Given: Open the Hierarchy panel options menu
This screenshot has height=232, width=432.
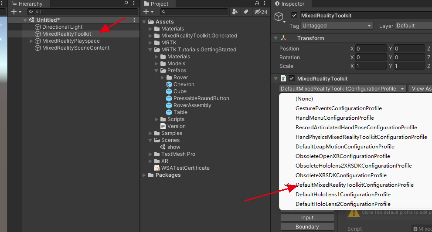Looking at the screenshot, I should click(x=134, y=3).
